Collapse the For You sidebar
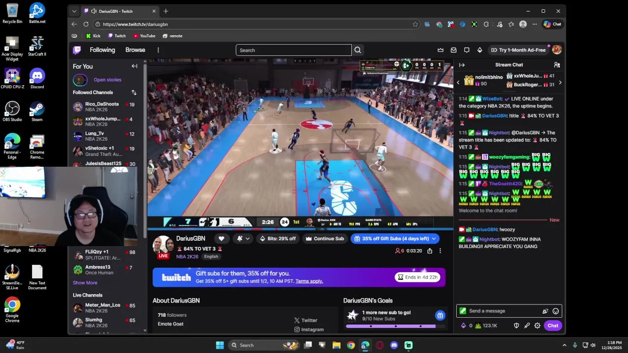The image size is (628, 353). (134, 66)
